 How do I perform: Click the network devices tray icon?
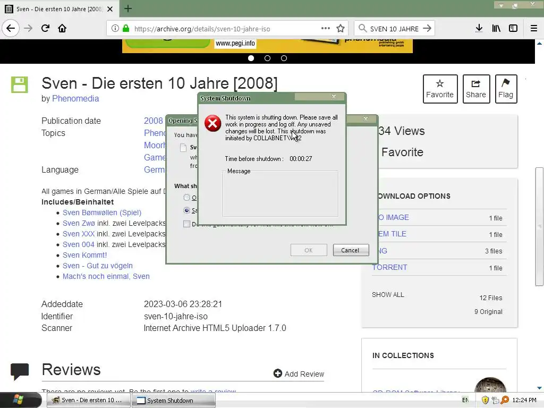click(x=495, y=400)
